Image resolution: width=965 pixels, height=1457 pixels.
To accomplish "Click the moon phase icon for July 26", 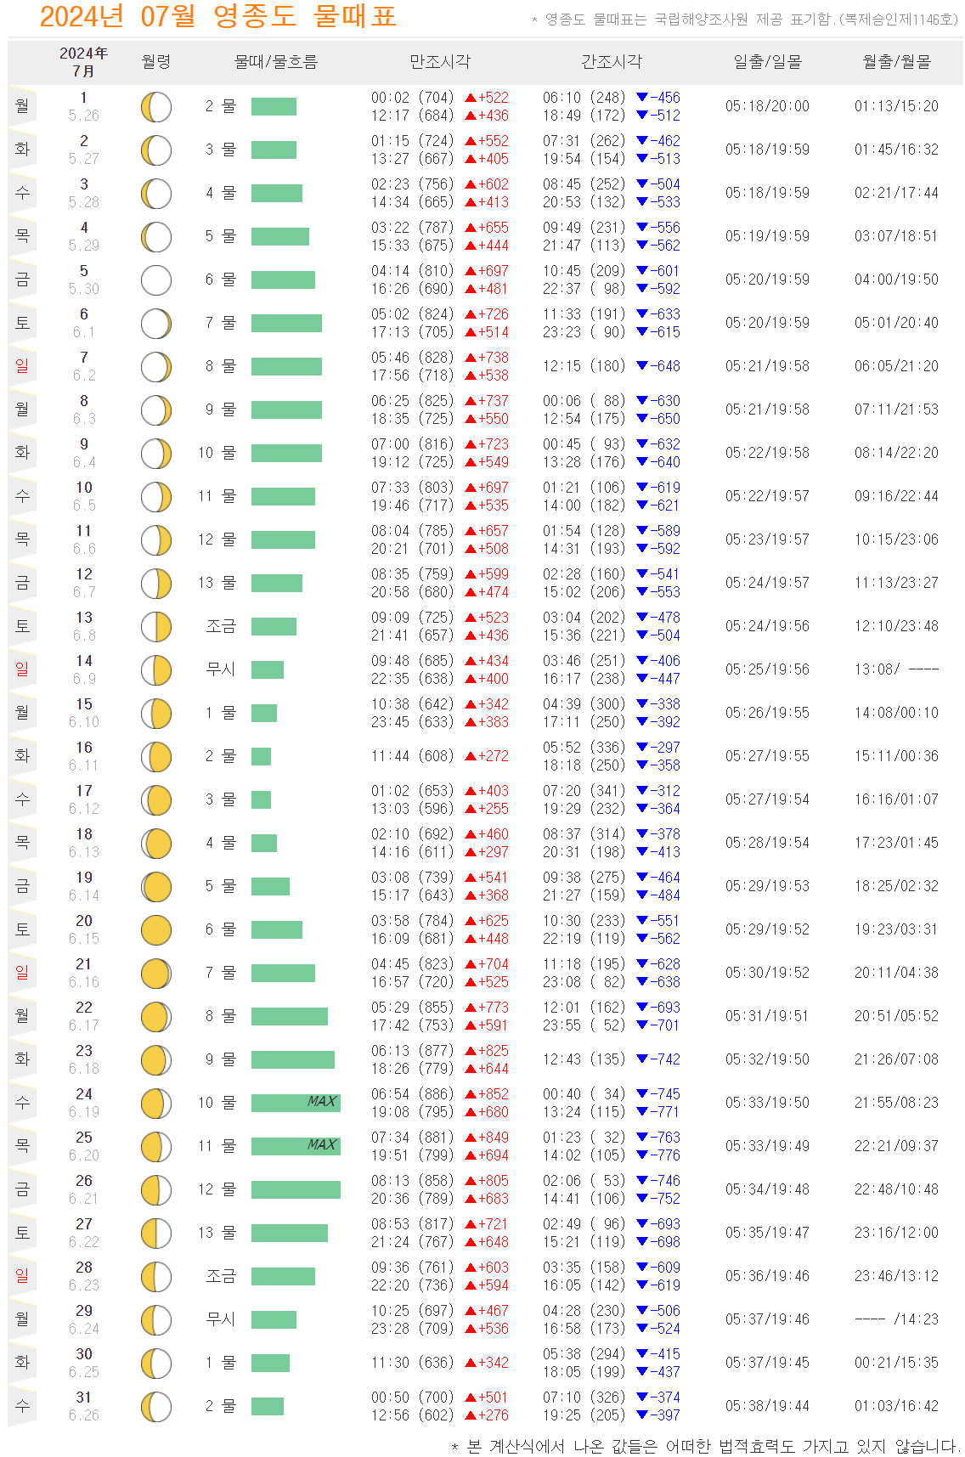I will click(x=156, y=1190).
